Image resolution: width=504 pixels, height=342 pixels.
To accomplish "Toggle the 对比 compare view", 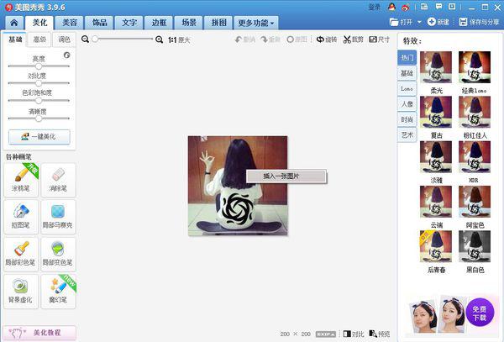I will (354, 334).
